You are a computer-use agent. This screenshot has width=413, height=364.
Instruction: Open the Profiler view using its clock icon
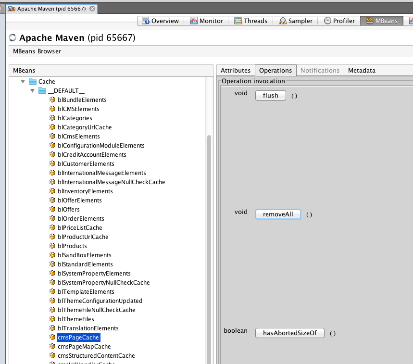pyautogui.click(x=327, y=21)
